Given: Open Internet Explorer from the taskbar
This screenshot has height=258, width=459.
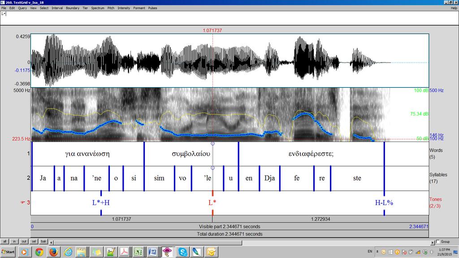Looking at the screenshot, I should pos(68,252).
